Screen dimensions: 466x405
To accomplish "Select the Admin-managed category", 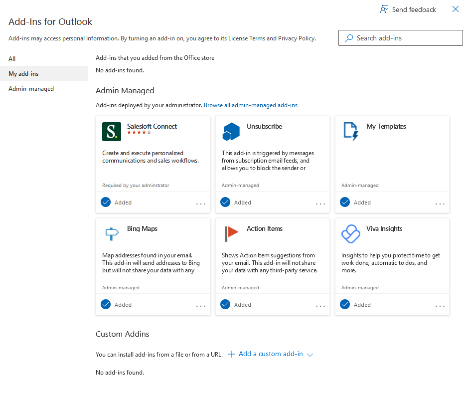I will (x=44, y=89).
